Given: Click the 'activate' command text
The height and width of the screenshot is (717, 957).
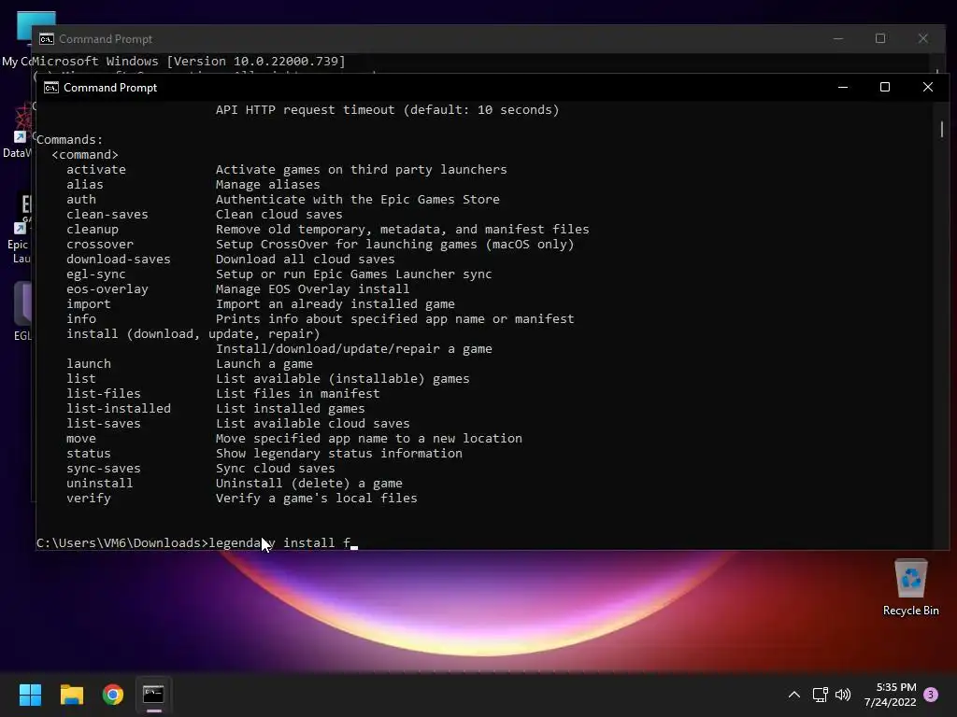Looking at the screenshot, I should 96,170.
